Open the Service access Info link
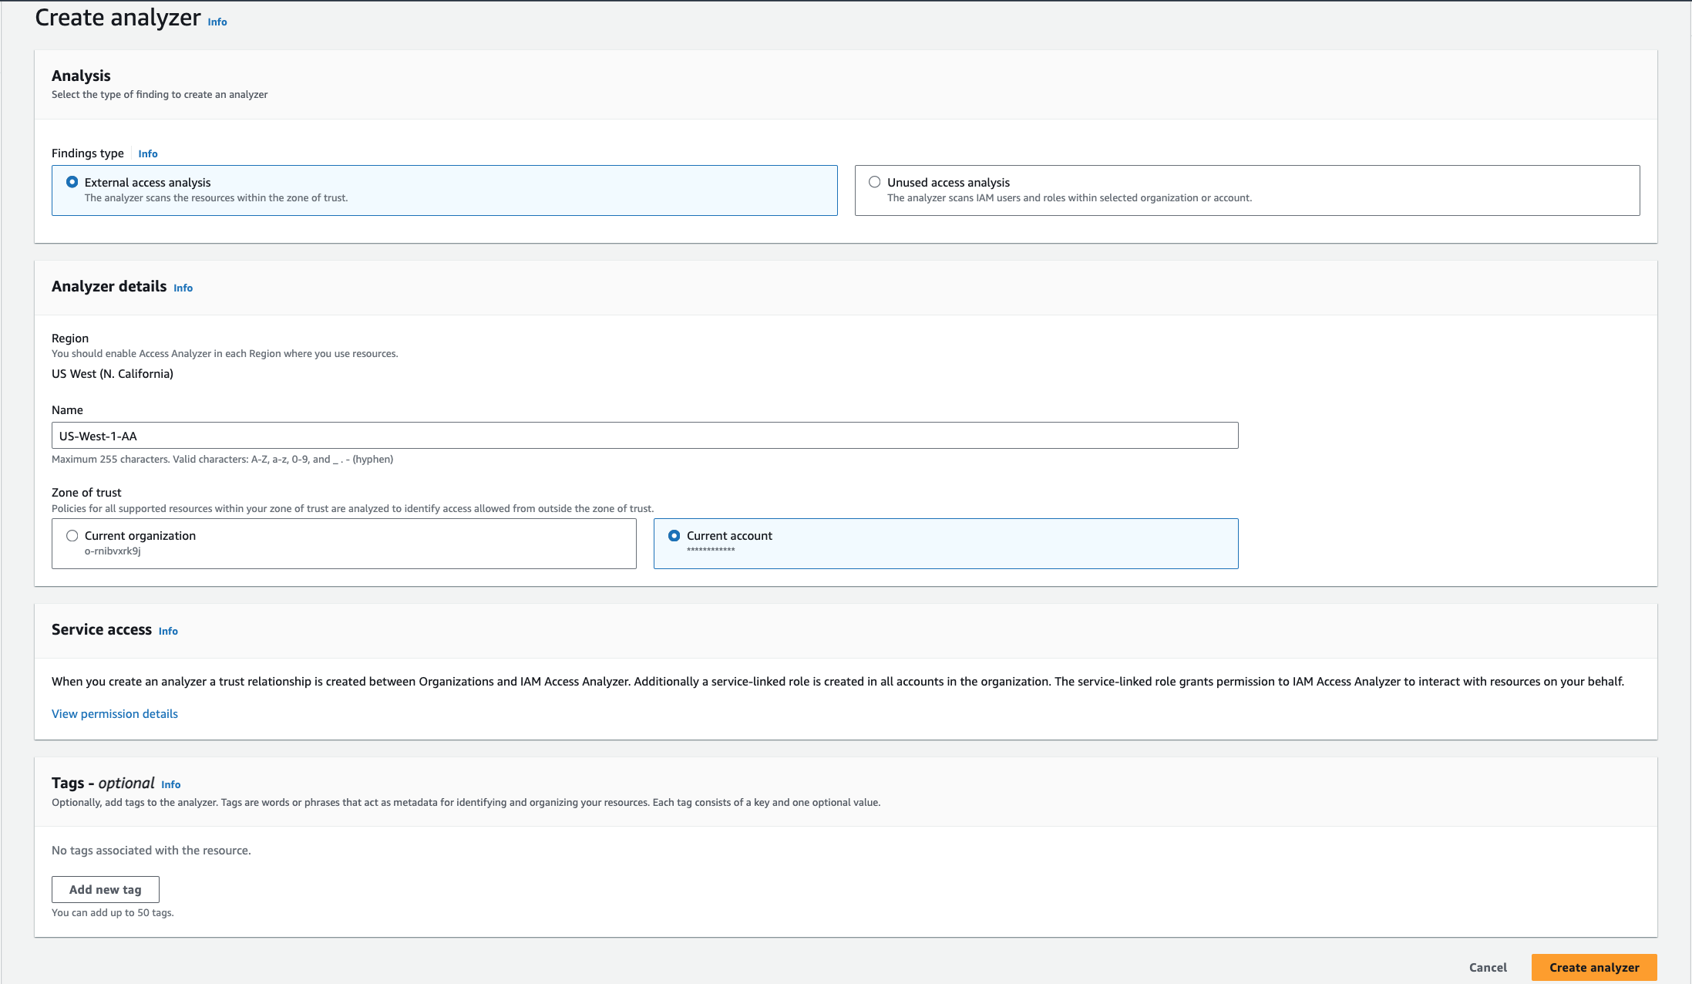The image size is (1692, 984). [x=167, y=631]
